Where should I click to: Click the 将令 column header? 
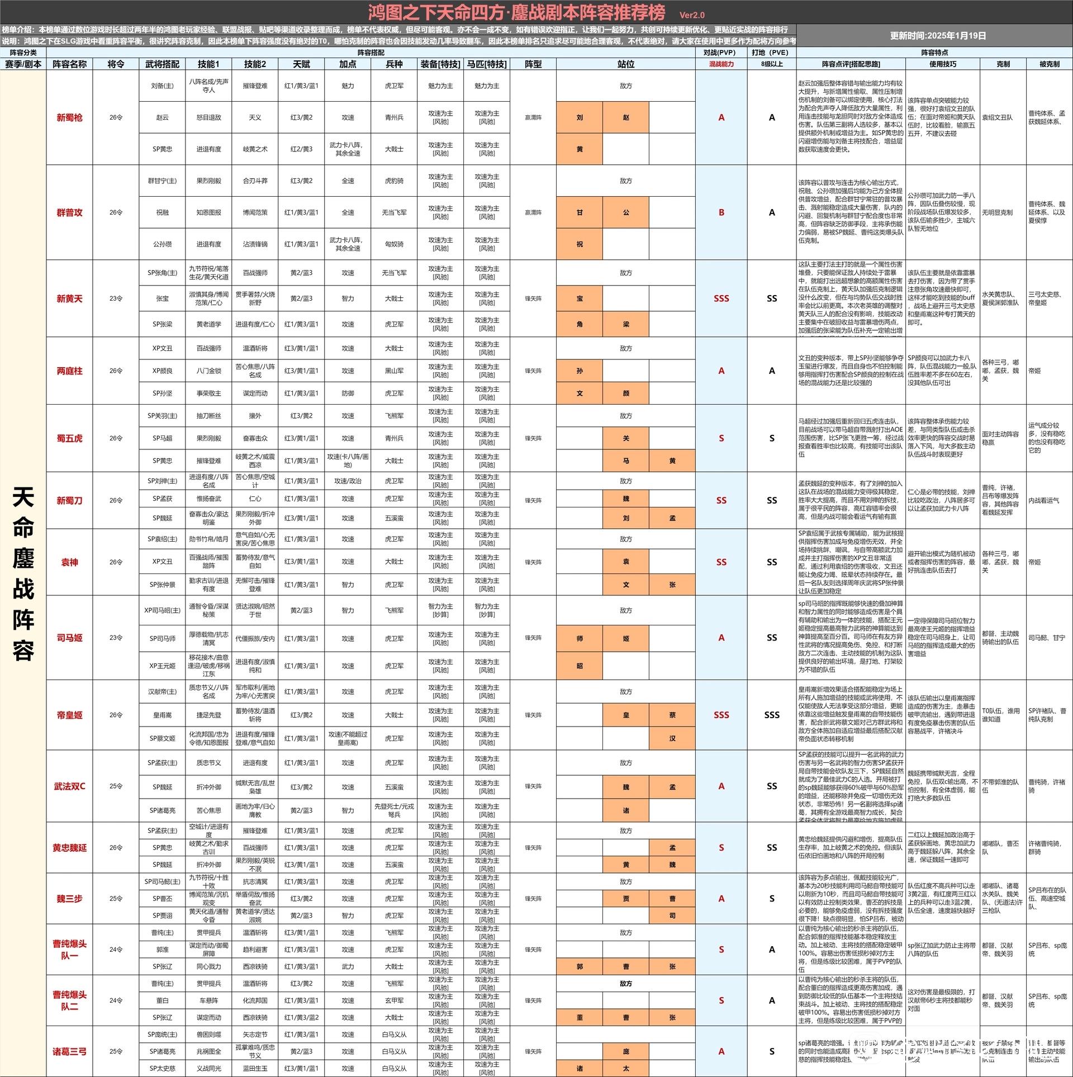coord(116,64)
